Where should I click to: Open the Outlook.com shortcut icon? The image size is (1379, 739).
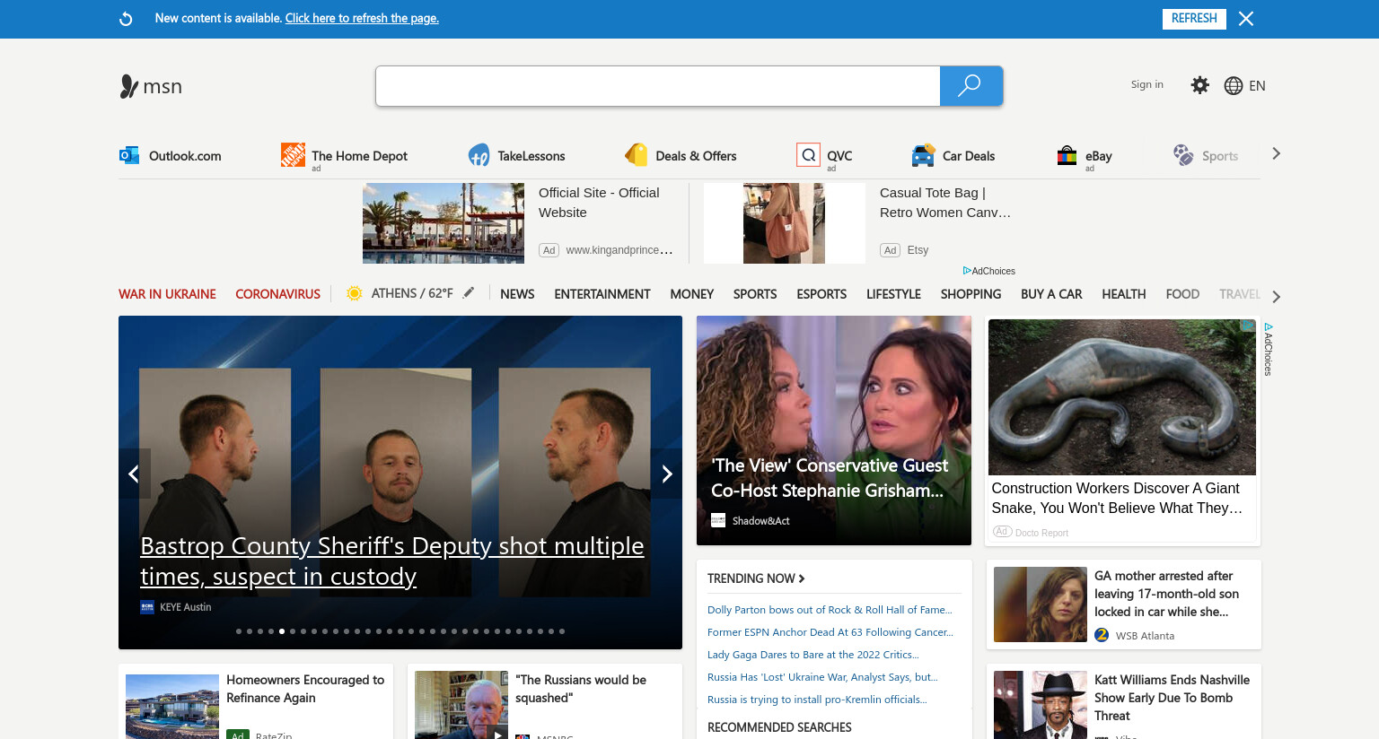pyautogui.click(x=129, y=155)
